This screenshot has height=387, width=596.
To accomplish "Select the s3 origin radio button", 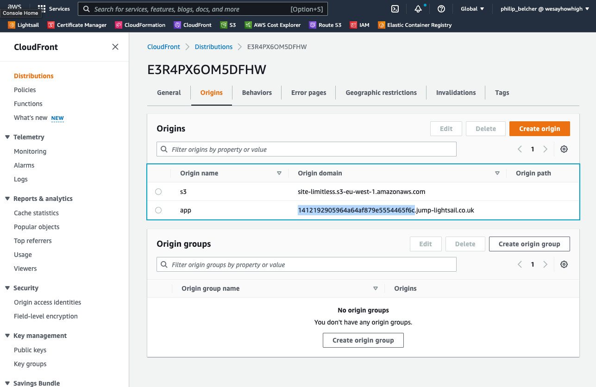I will tap(158, 192).
